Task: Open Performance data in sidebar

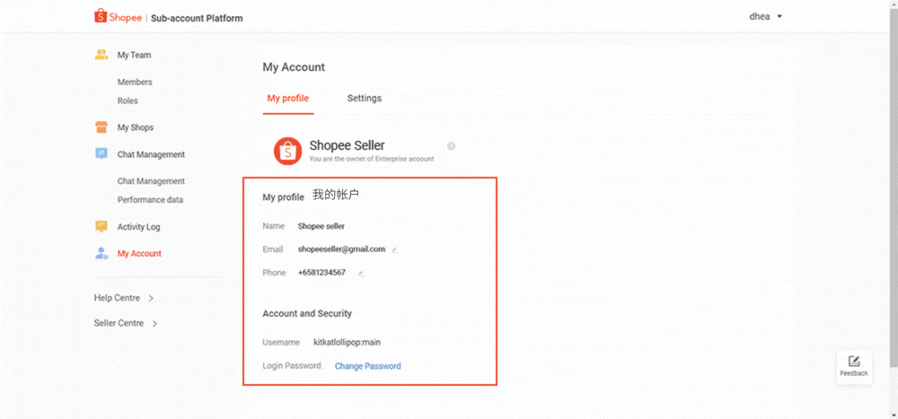Action: pyautogui.click(x=151, y=200)
